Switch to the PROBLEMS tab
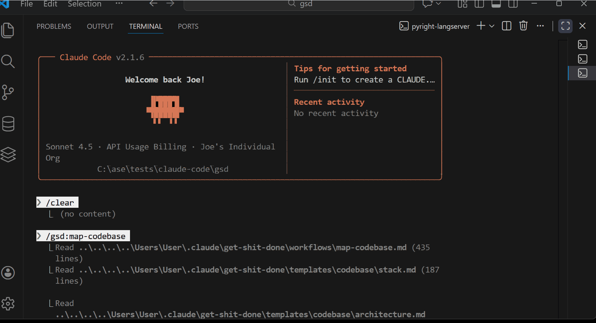596x323 pixels. click(x=54, y=26)
